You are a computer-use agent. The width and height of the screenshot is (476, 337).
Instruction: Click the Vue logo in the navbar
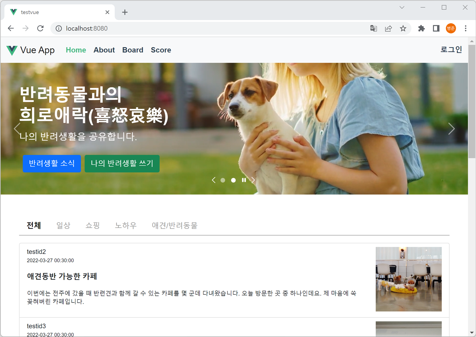tap(12, 50)
